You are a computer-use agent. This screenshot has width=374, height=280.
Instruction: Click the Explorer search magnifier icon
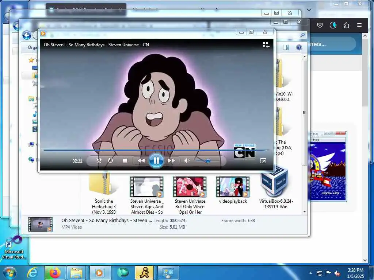click(302, 35)
